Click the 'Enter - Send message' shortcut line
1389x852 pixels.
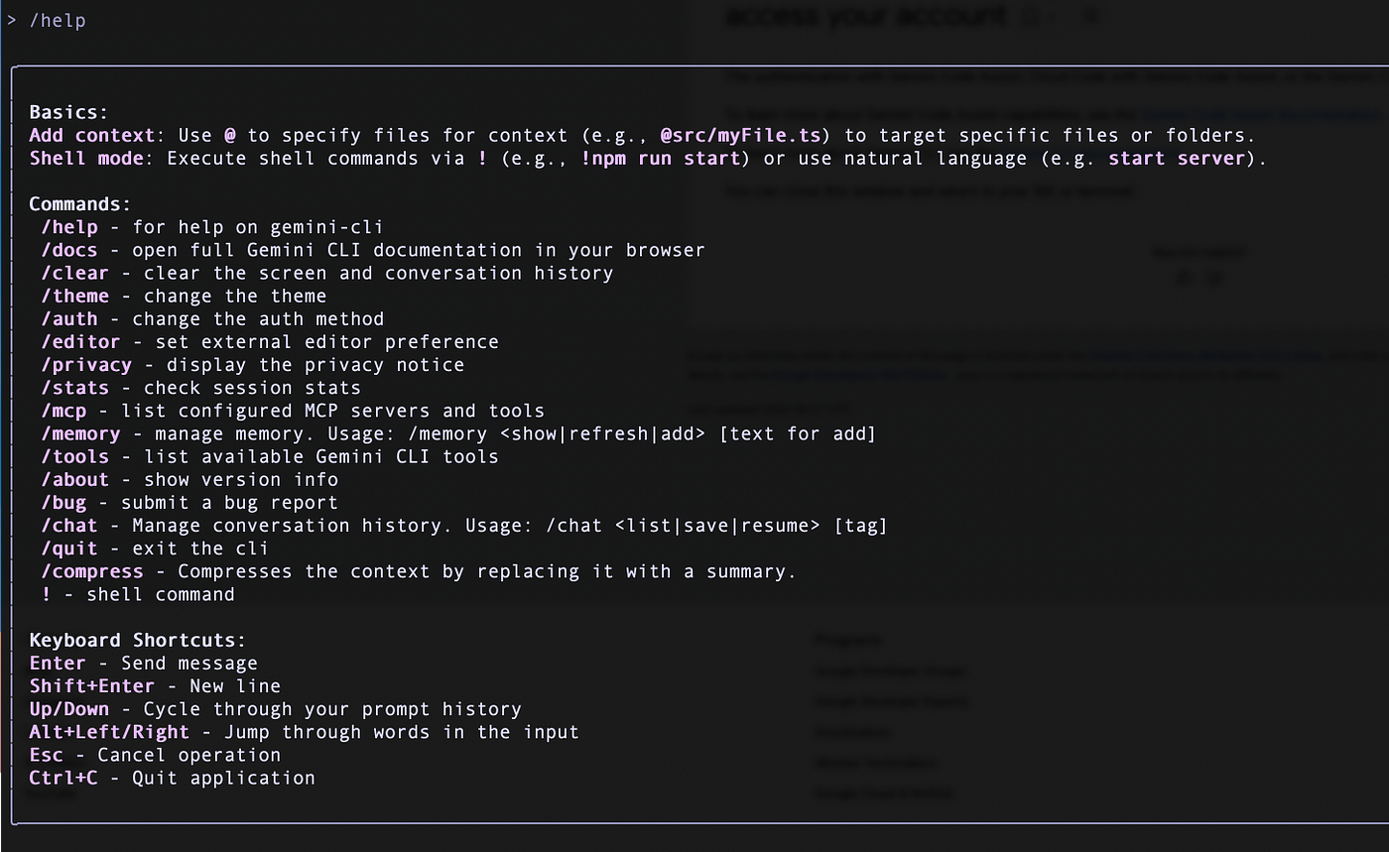[144, 663]
